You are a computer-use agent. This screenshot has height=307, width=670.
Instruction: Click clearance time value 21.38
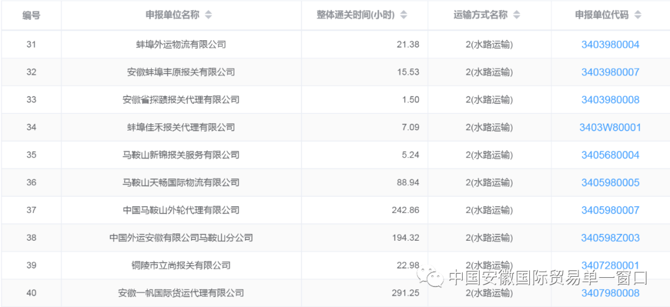tap(408, 45)
